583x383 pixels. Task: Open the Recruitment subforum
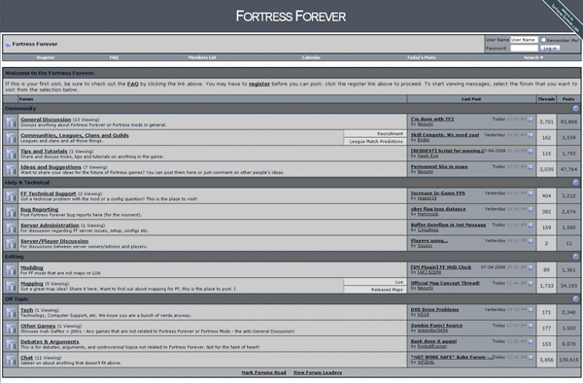click(390, 133)
